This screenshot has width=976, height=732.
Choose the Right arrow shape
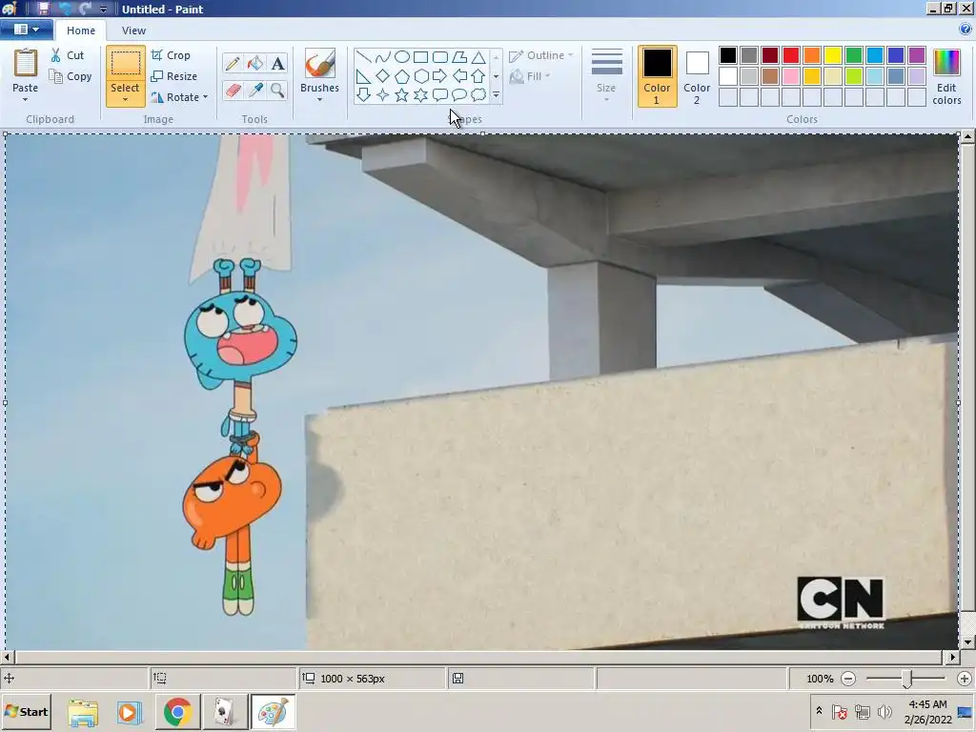coord(440,76)
